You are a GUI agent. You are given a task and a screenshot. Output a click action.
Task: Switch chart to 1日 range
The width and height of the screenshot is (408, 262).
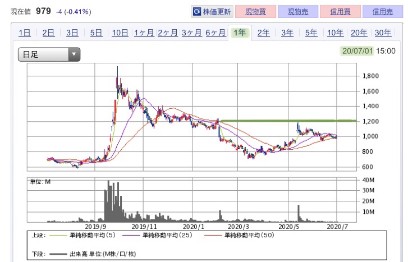(x=25, y=33)
